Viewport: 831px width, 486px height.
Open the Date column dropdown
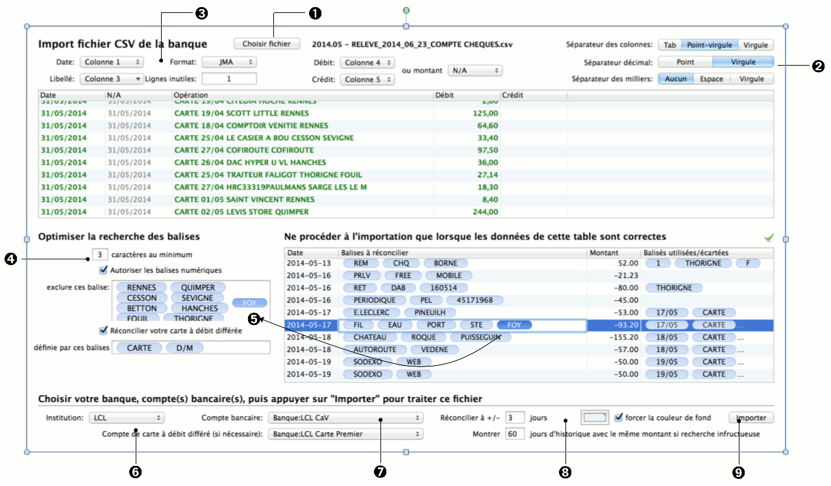click(x=112, y=62)
